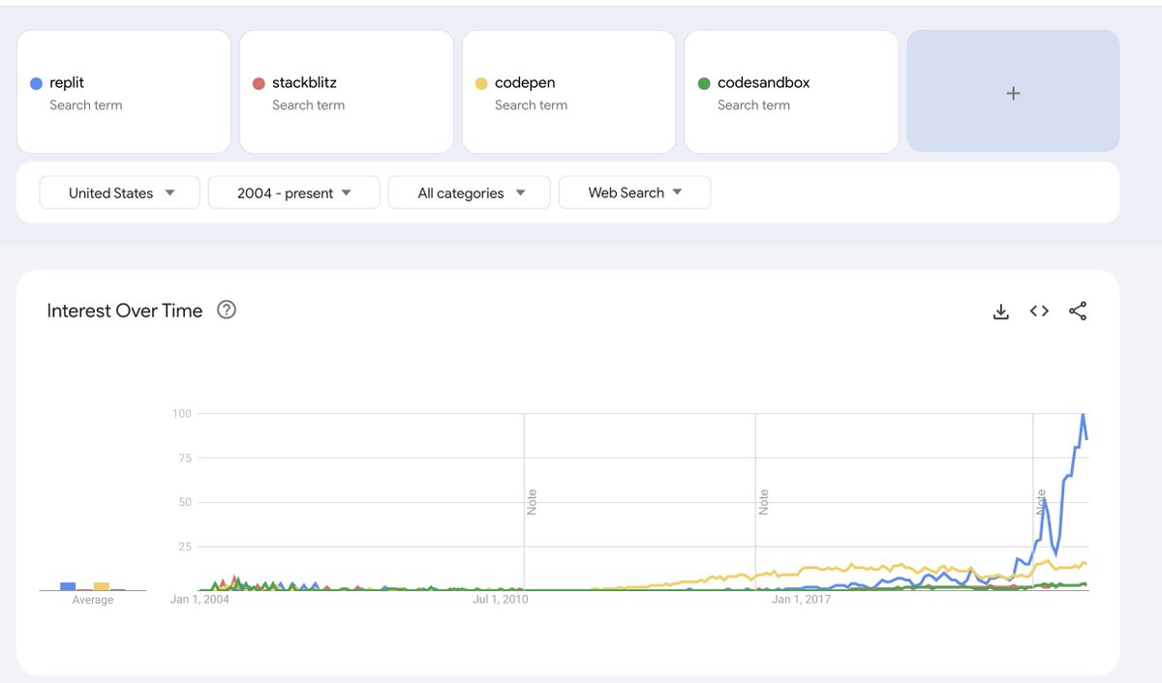Download the Interest Over Time data
Image resolution: width=1162 pixels, height=683 pixels.
click(x=1001, y=312)
